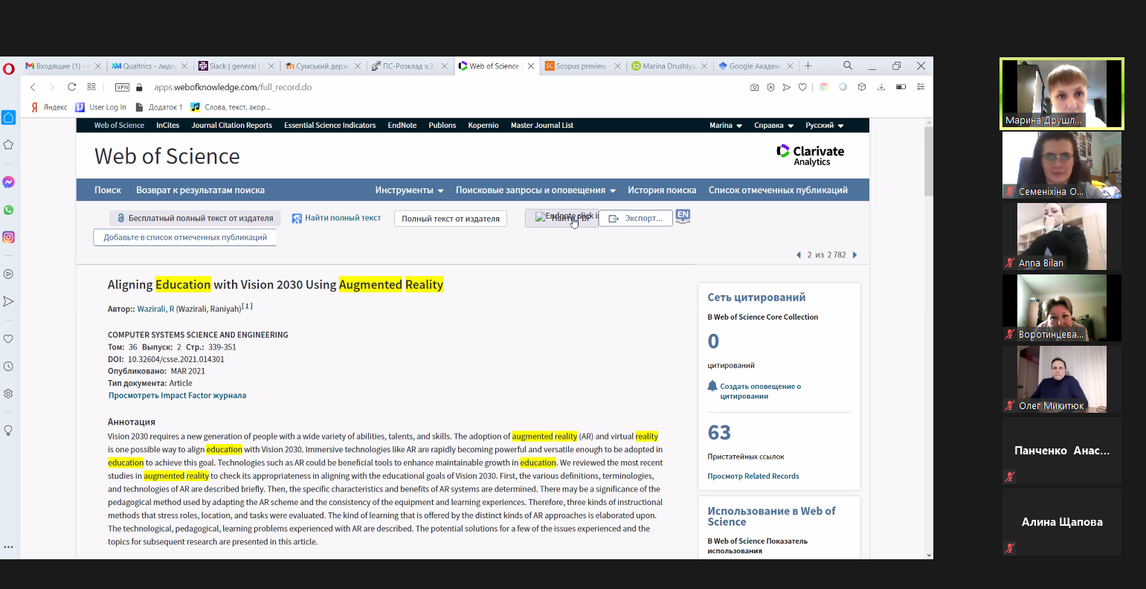Open Master Journal List
Viewport: 1146px width, 589px height.
point(542,125)
